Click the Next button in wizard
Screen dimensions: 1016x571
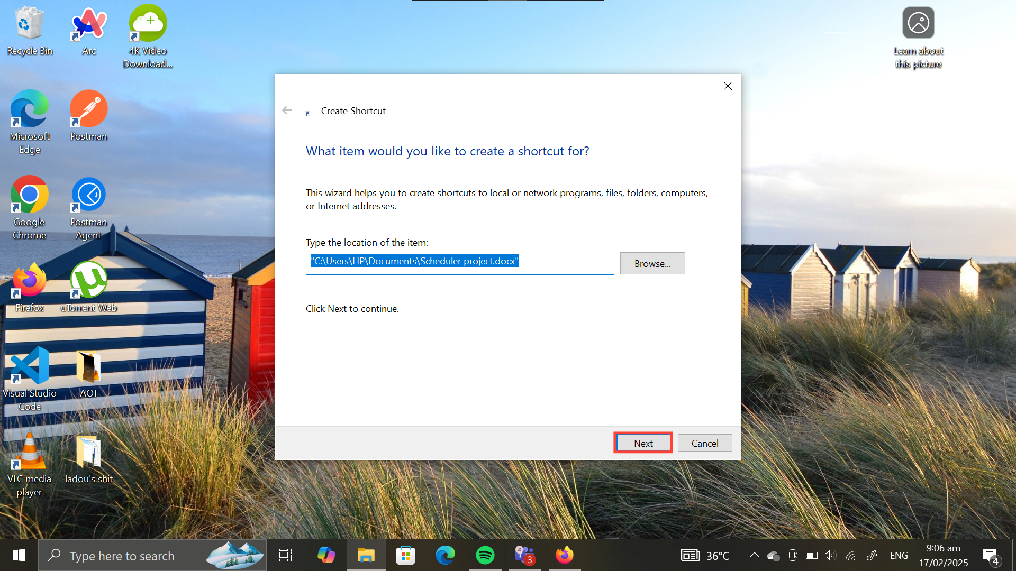(643, 443)
